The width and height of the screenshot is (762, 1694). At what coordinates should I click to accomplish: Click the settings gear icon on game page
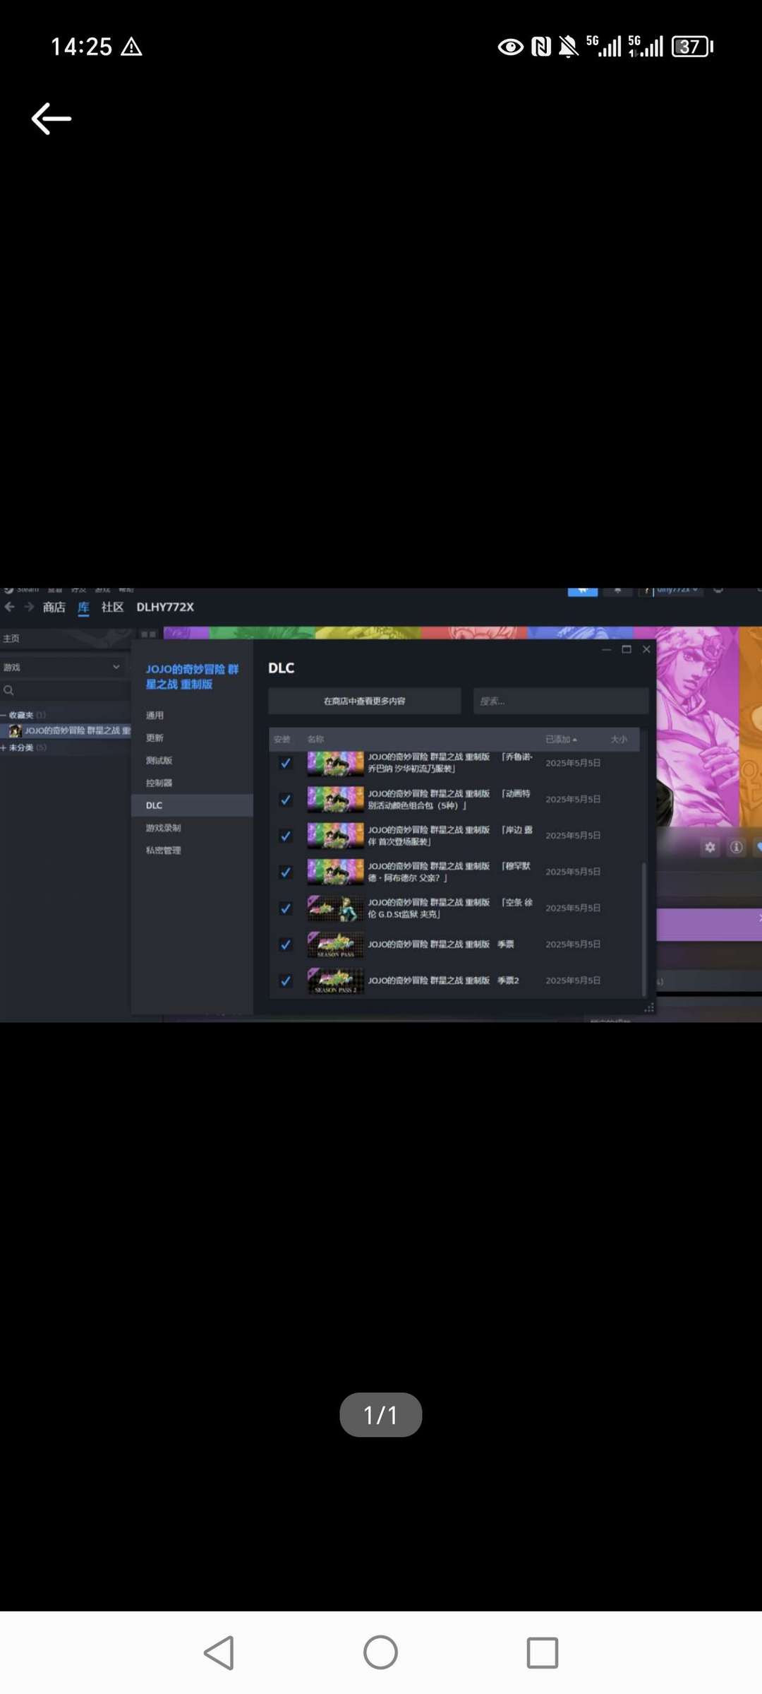(x=710, y=847)
